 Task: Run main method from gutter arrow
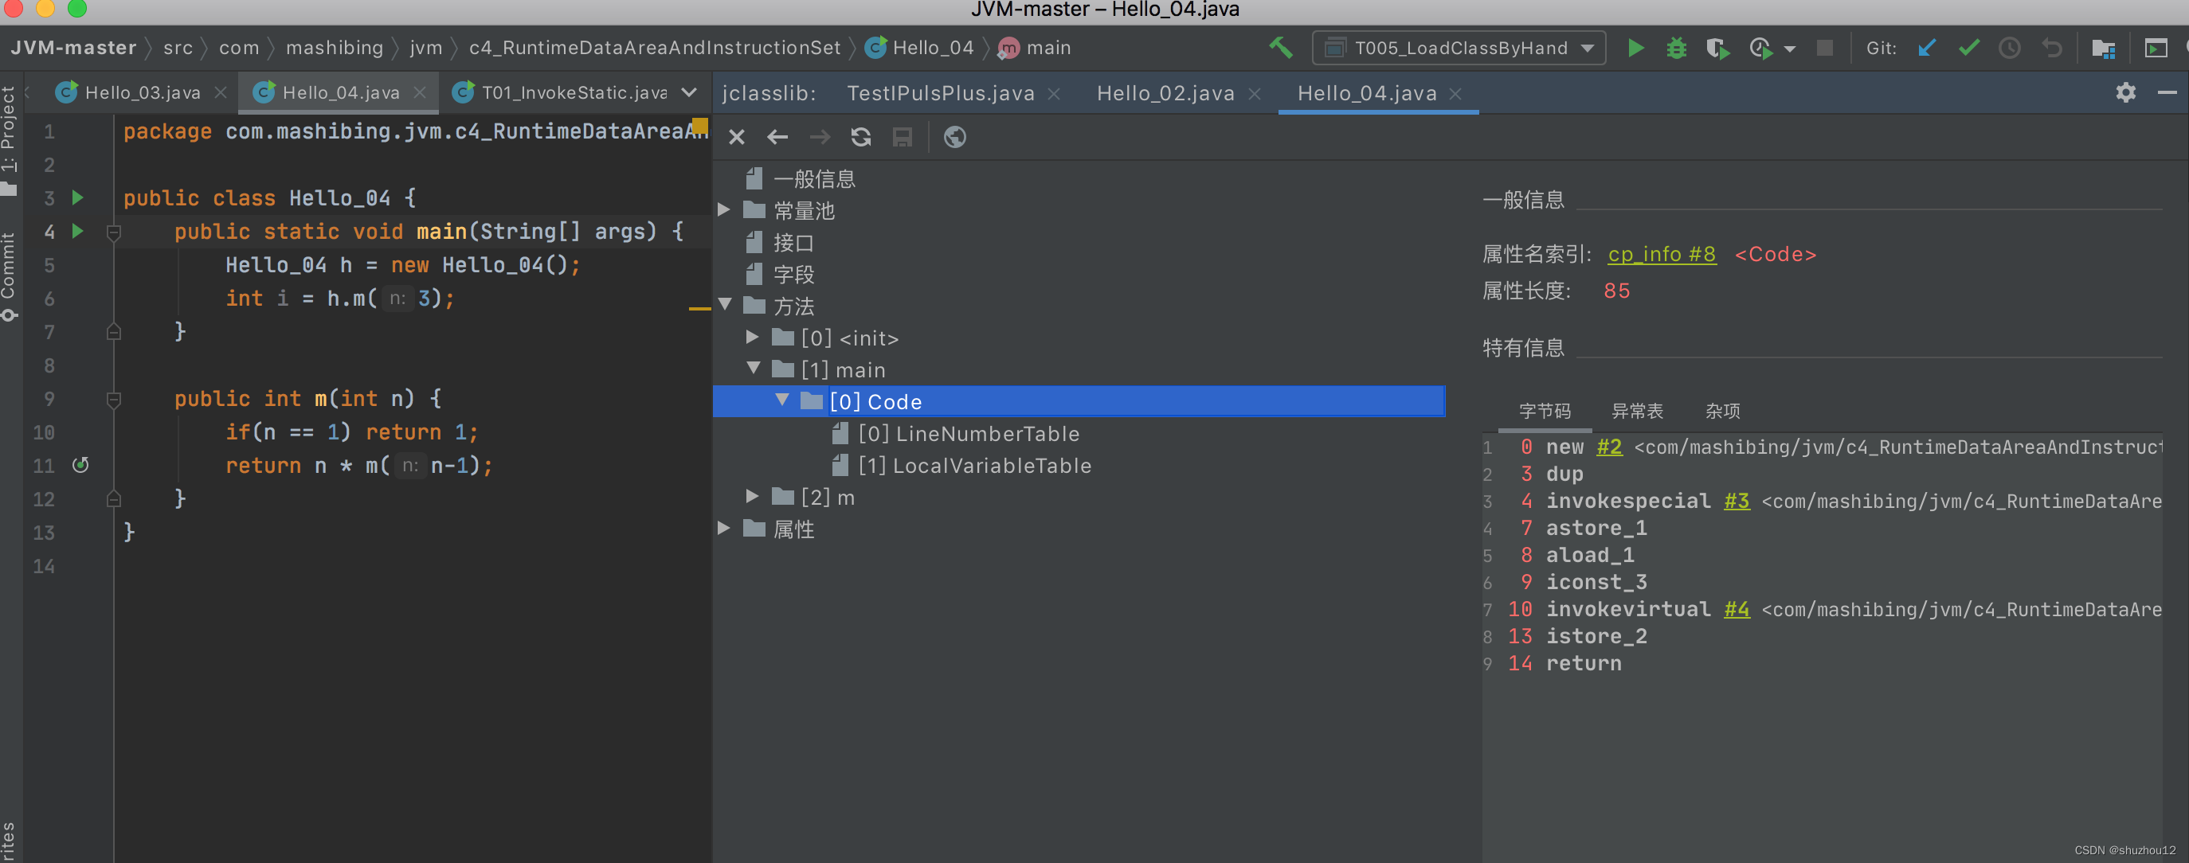click(77, 230)
